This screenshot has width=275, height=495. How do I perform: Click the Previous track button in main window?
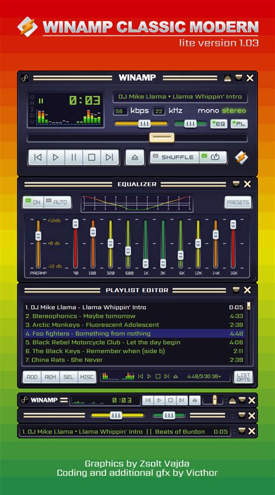(x=38, y=157)
